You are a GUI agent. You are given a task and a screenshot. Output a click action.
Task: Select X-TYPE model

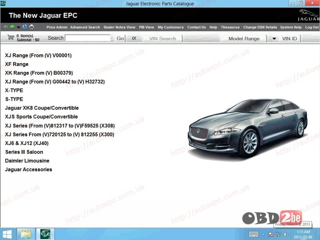(14, 91)
